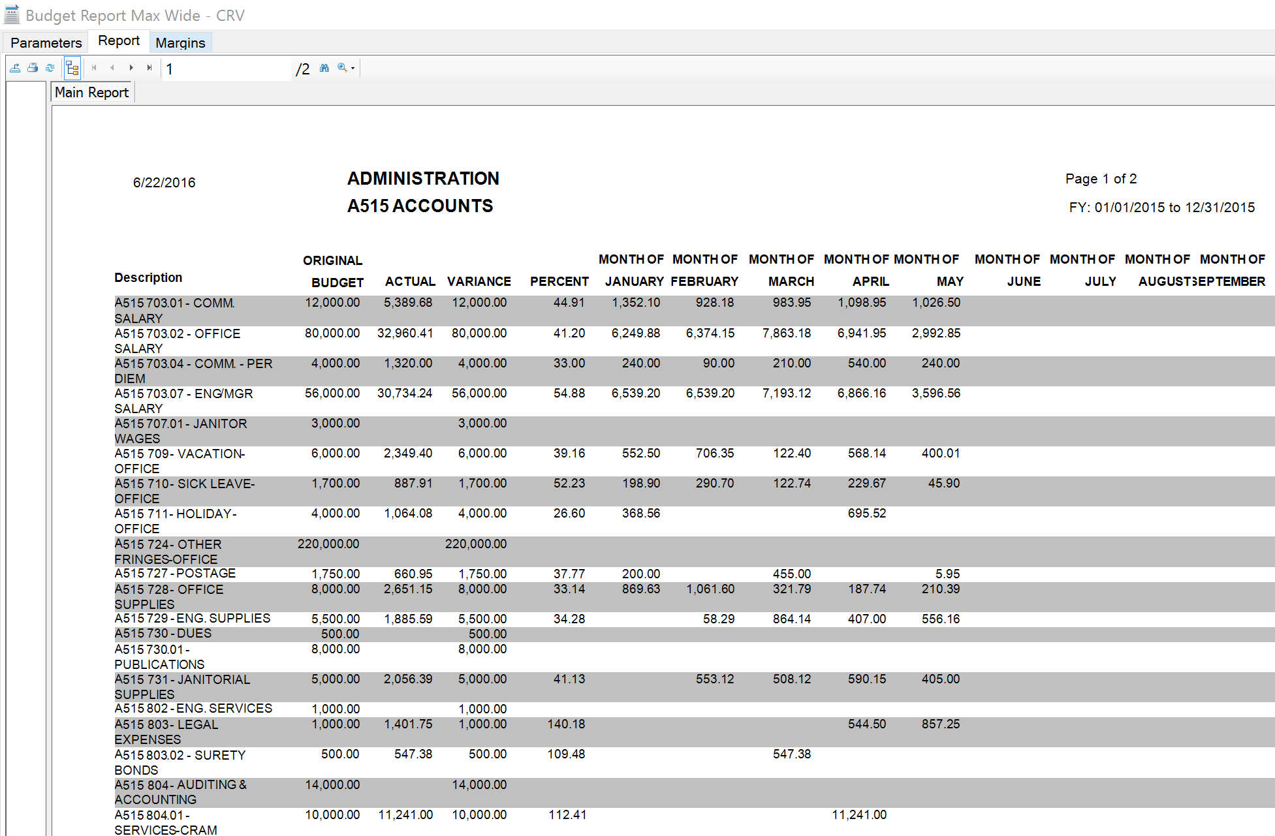Screen dimensions: 1275x836
Task: Click the MONTH OF FEBRUARY header
Action: click(x=705, y=270)
